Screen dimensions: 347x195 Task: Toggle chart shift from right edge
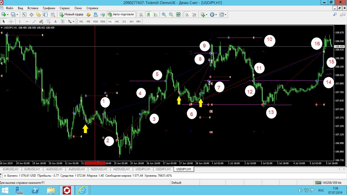[x=194, y=15]
